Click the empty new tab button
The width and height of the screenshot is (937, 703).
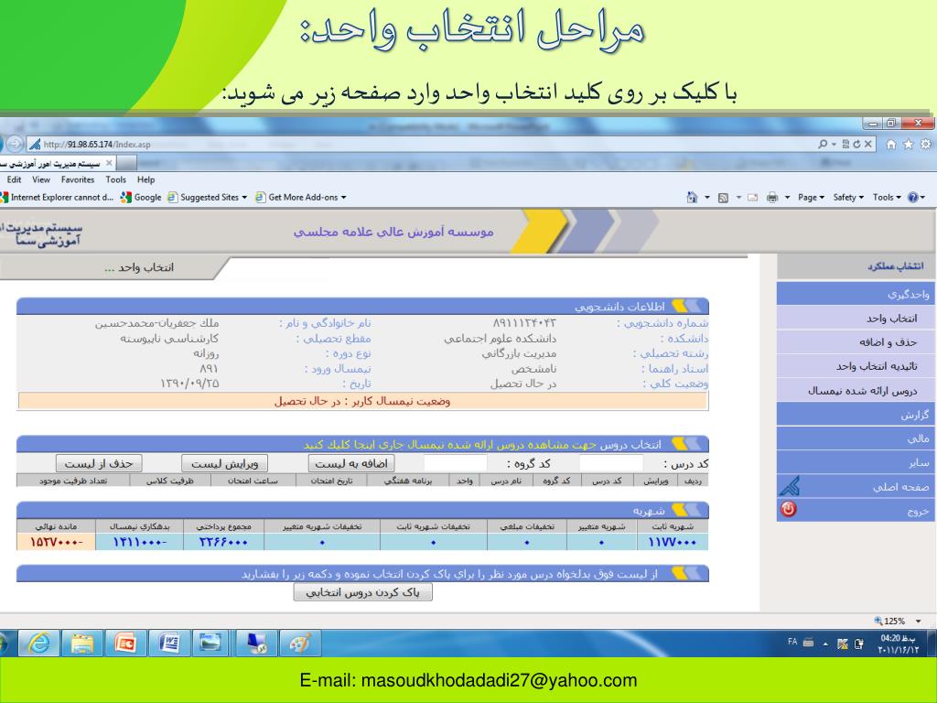(126, 163)
